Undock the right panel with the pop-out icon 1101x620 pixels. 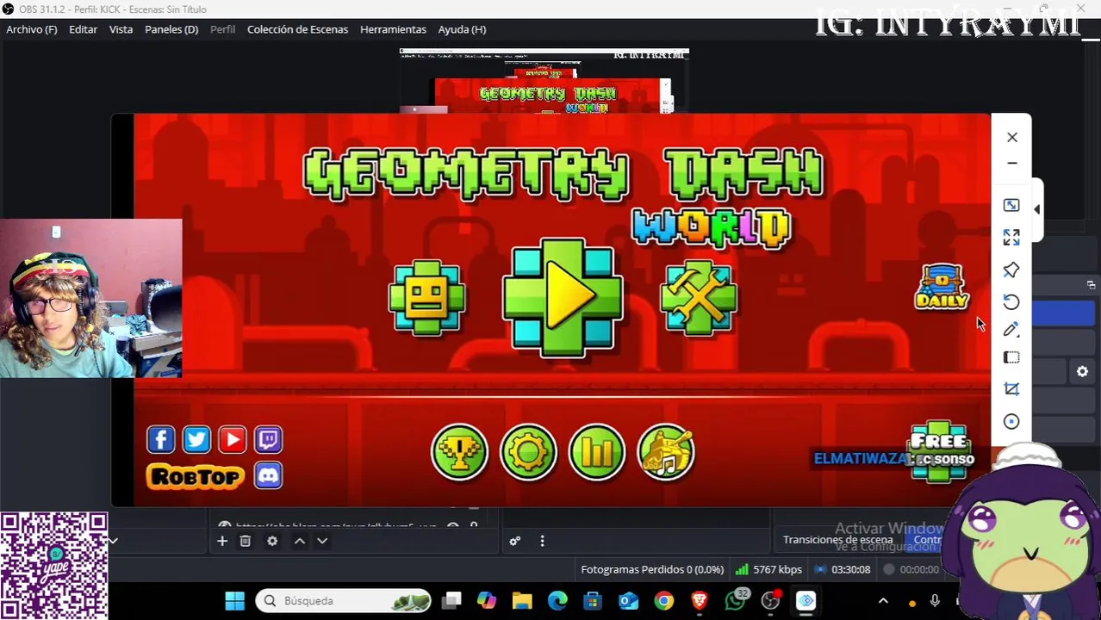coord(1090,284)
